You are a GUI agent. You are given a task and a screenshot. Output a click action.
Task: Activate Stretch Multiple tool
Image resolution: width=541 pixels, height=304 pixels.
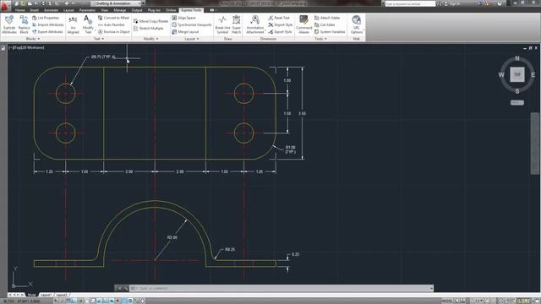149,28
